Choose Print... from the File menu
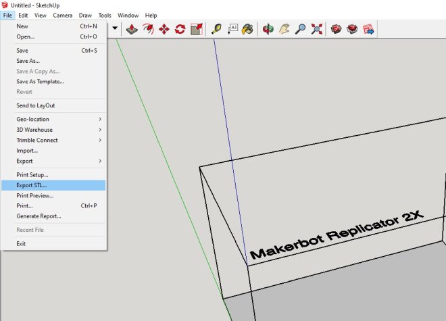The height and width of the screenshot is (321, 446). point(53,205)
